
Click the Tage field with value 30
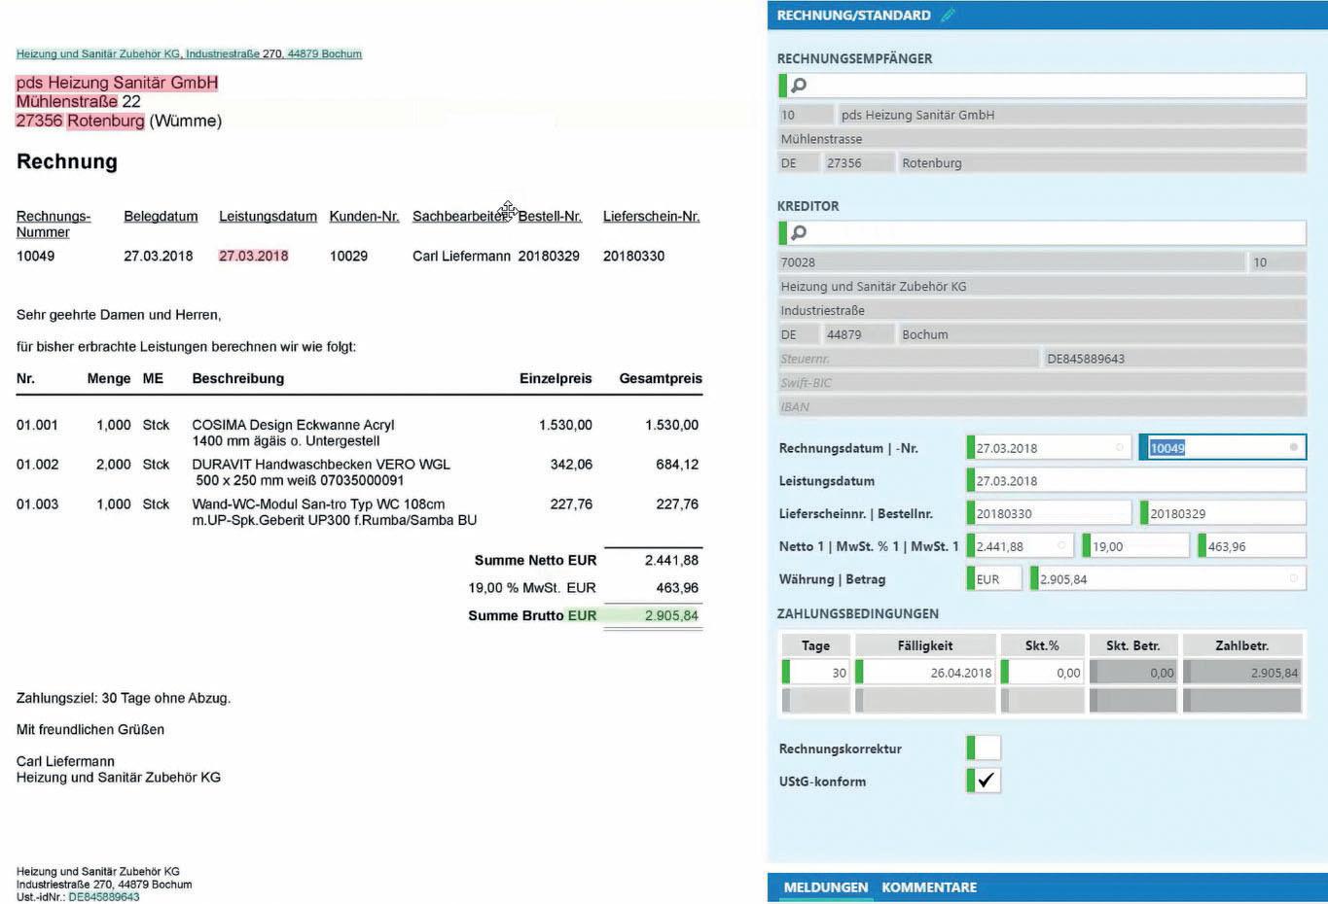[x=818, y=673]
